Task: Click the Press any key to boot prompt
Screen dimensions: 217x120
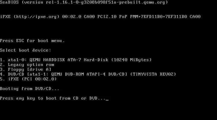Action: (x=53, y=98)
